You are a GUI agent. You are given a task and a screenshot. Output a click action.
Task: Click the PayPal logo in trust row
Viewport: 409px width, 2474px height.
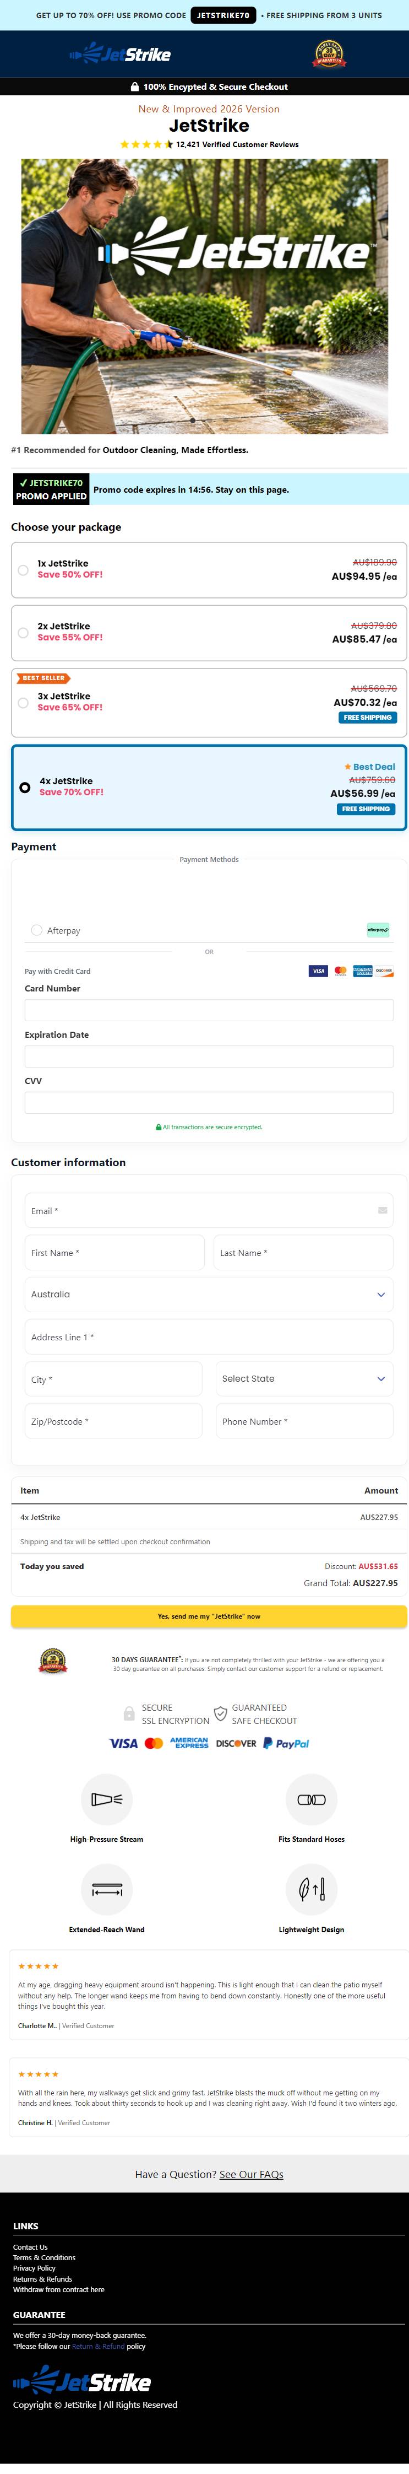coord(286,1743)
